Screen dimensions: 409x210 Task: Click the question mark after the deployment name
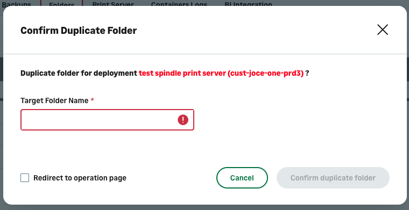(307, 74)
